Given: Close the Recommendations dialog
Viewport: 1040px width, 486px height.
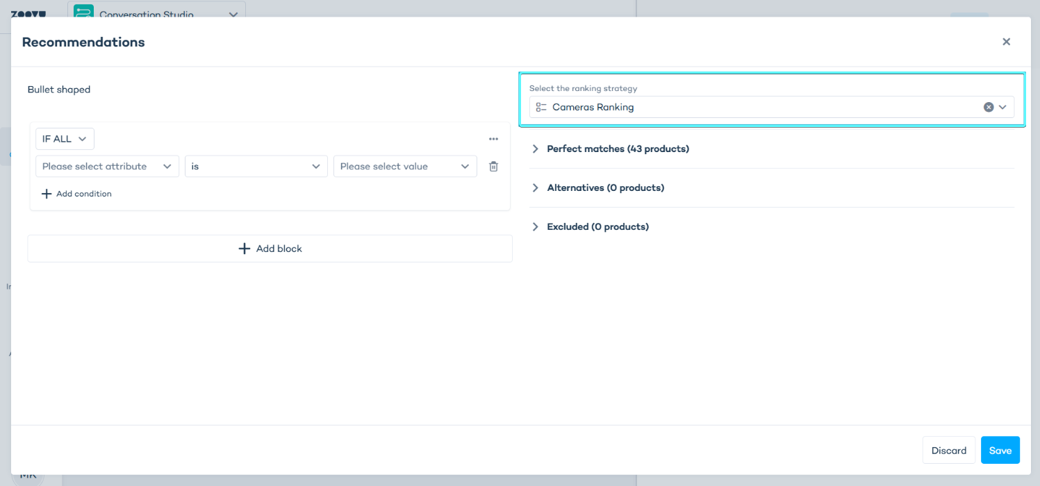Looking at the screenshot, I should (1006, 42).
